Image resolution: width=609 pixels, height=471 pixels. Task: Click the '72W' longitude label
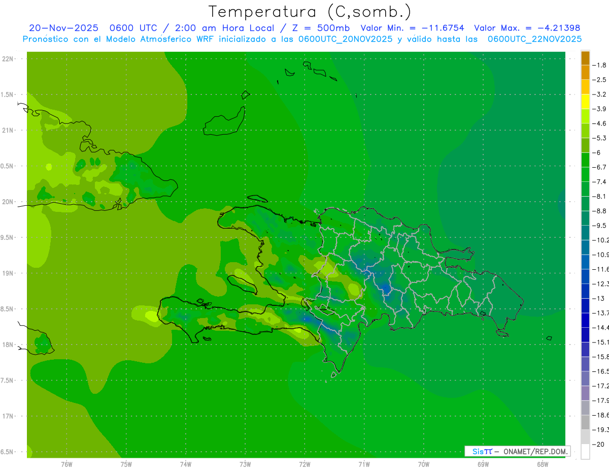[304, 464]
